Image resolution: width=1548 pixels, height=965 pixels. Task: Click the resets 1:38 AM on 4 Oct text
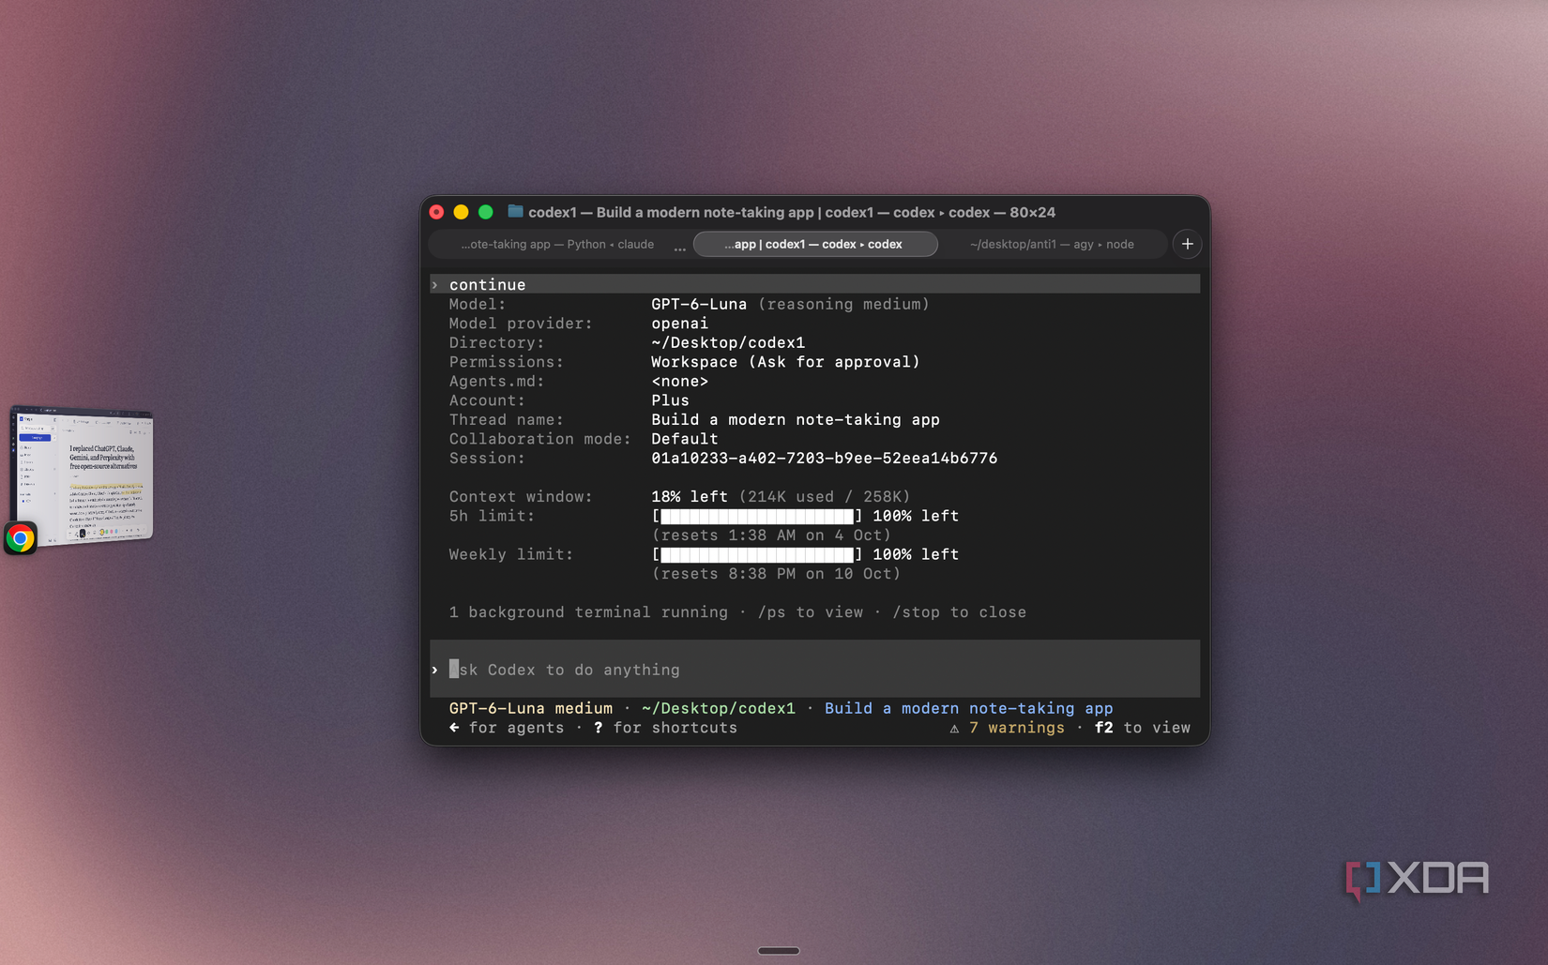pos(771,535)
